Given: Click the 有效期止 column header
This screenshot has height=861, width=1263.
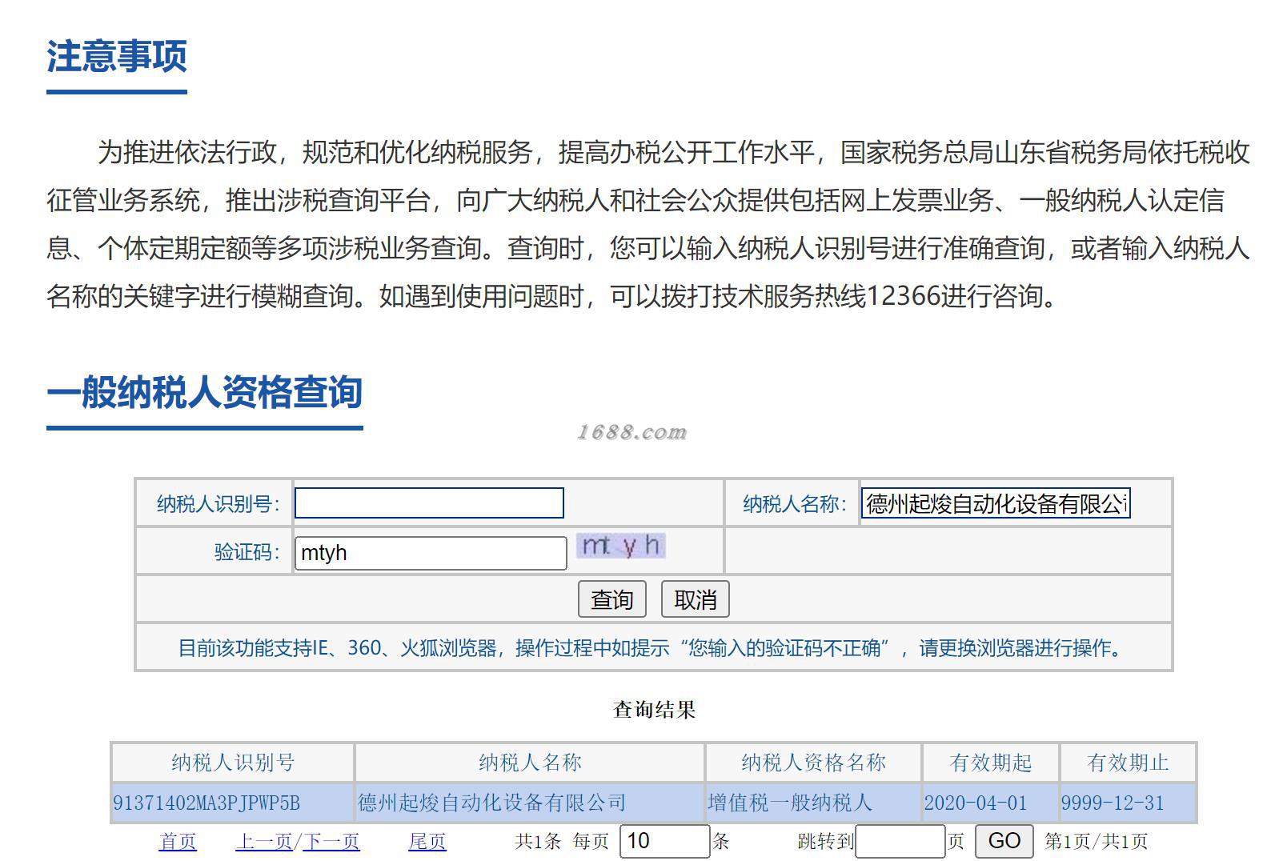Looking at the screenshot, I should click(x=1129, y=763).
